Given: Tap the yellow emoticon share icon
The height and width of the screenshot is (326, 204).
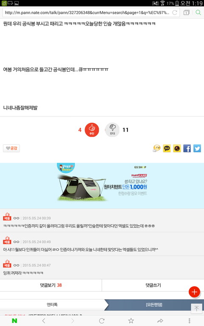Looking at the screenshot, I should click(x=156, y=149).
